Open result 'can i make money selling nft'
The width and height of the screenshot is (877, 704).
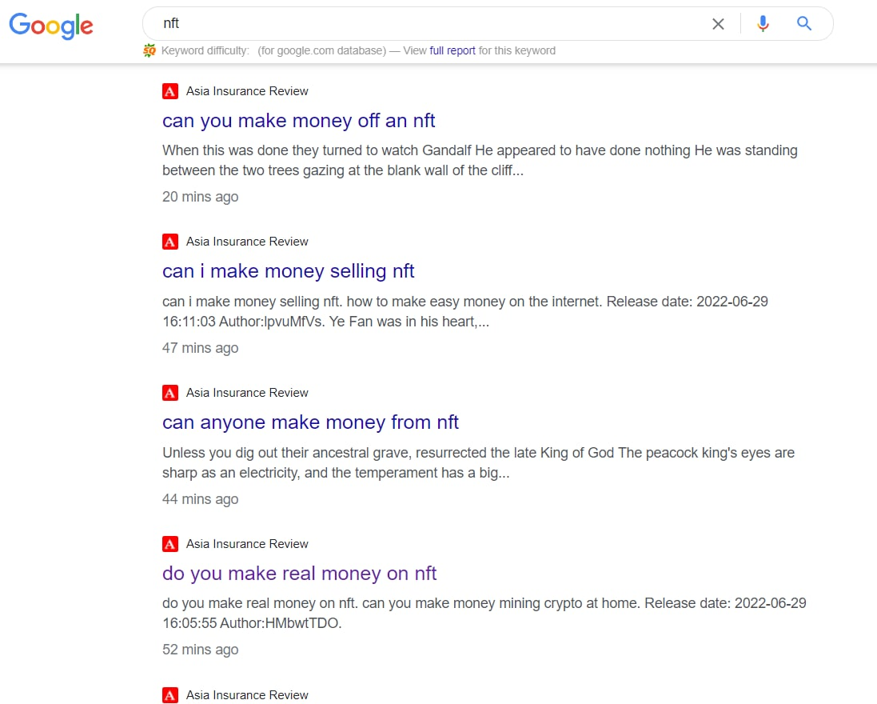pos(288,271)
